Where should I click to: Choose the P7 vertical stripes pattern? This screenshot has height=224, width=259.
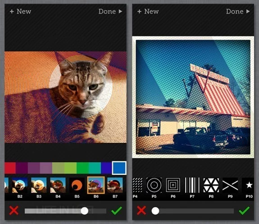[192, 185]
